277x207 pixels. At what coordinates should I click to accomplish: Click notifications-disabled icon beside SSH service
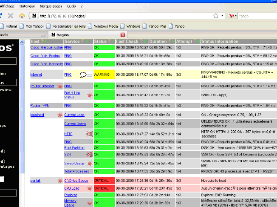(x=89, y=154)
